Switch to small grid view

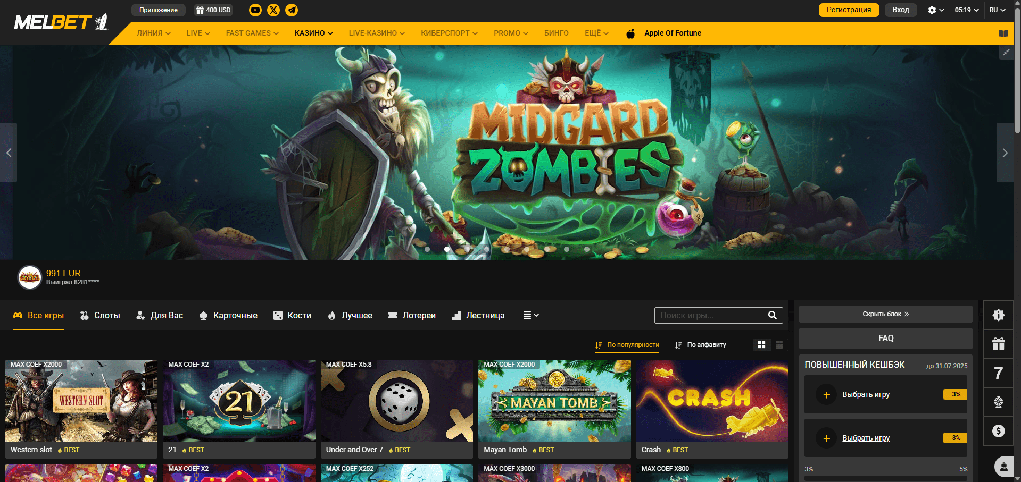click(x=779, y=345)
